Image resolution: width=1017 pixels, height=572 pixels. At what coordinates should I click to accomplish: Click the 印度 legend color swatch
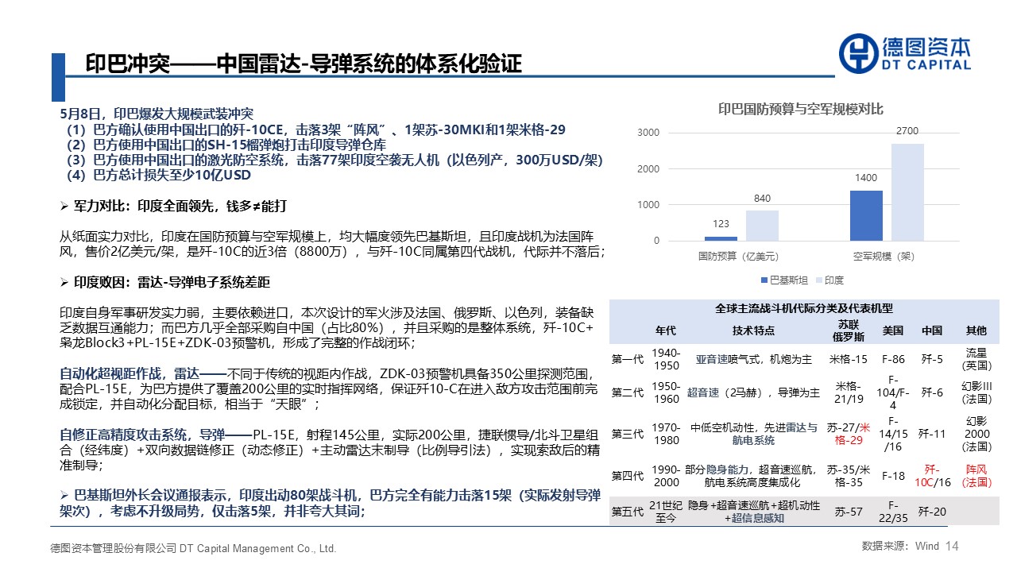coord(818,280)
